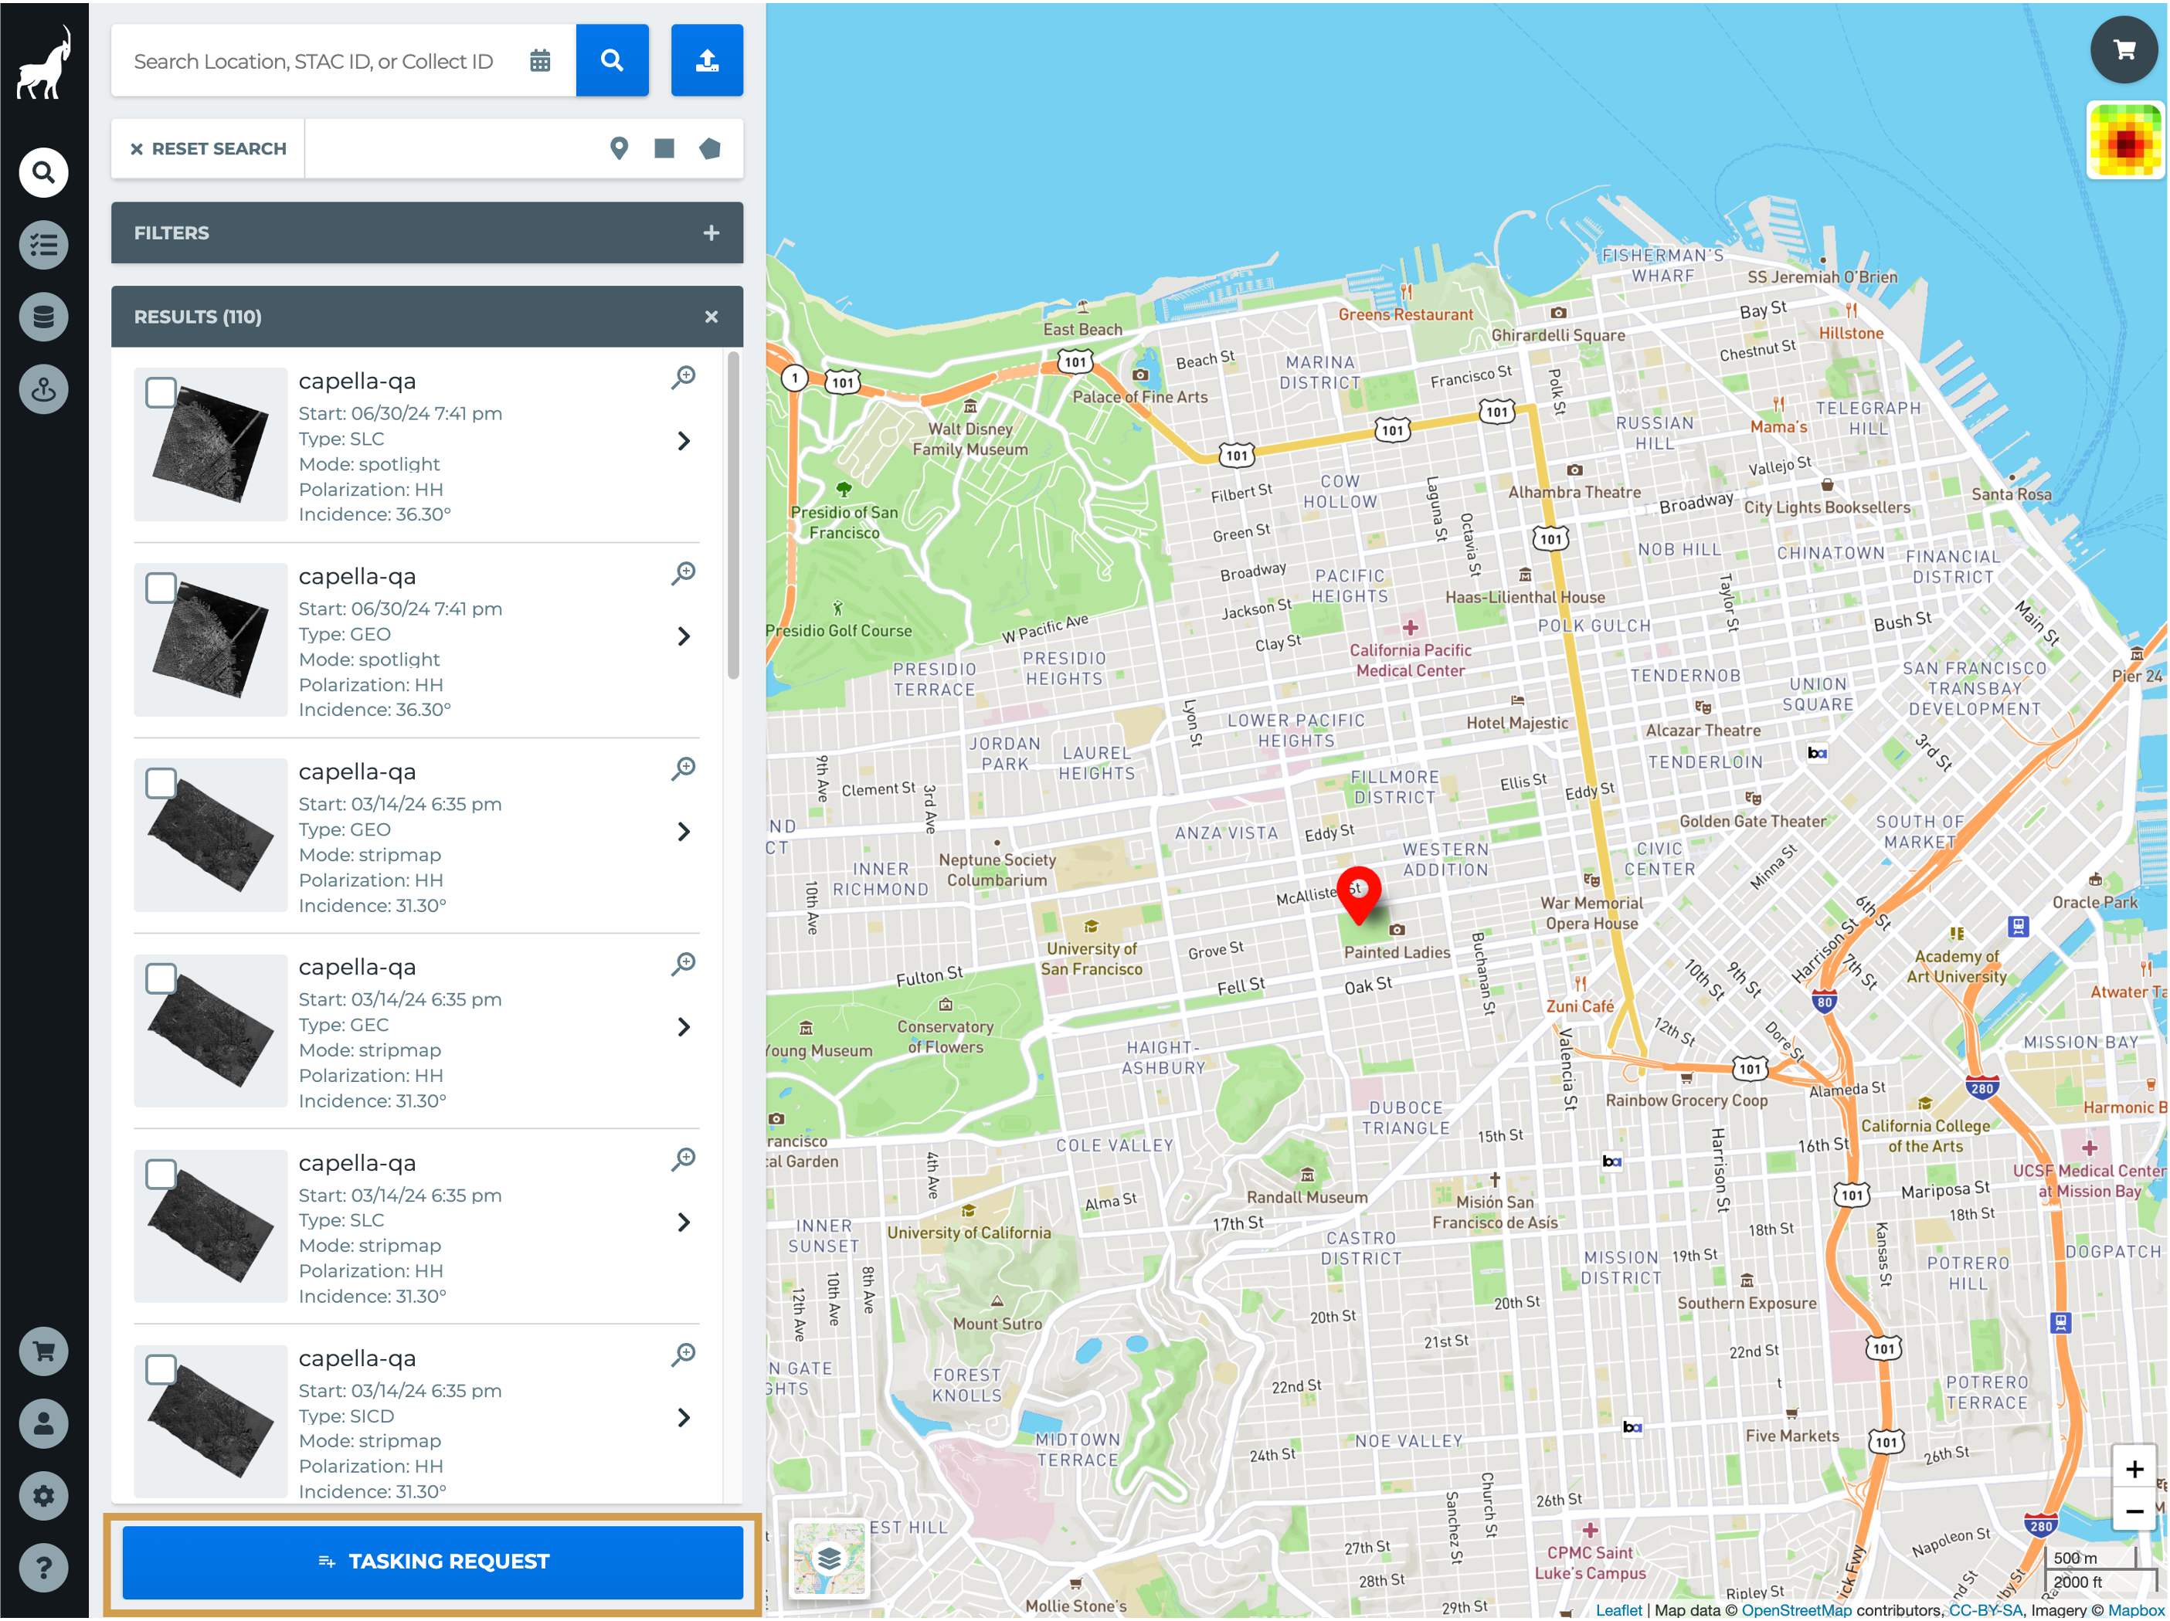Open help question mark icon
Viewport: 2170px width, 1621px height.
click(x=44, y=1568)
